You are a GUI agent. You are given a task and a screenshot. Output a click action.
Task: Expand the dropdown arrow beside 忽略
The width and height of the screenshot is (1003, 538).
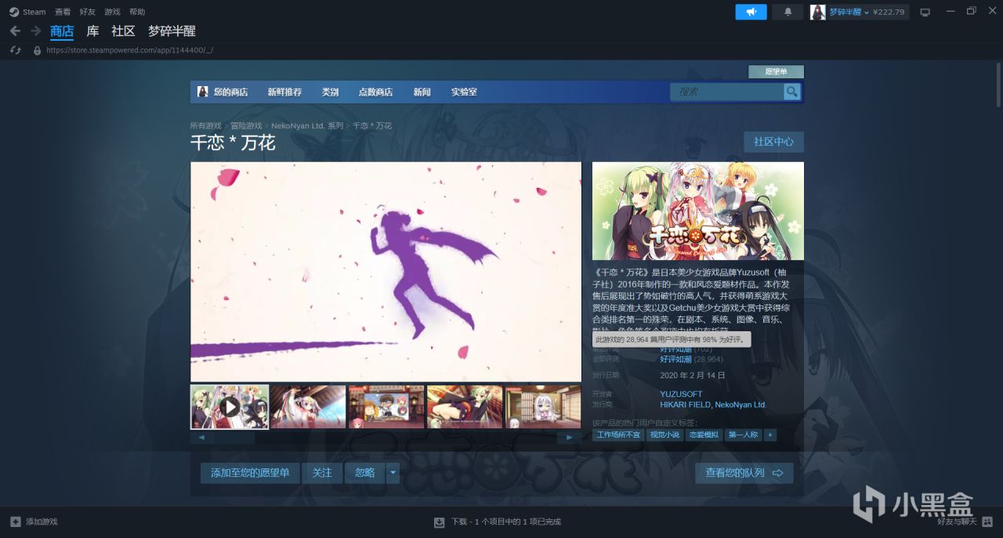pyautogui.click(x=393, y=473)
